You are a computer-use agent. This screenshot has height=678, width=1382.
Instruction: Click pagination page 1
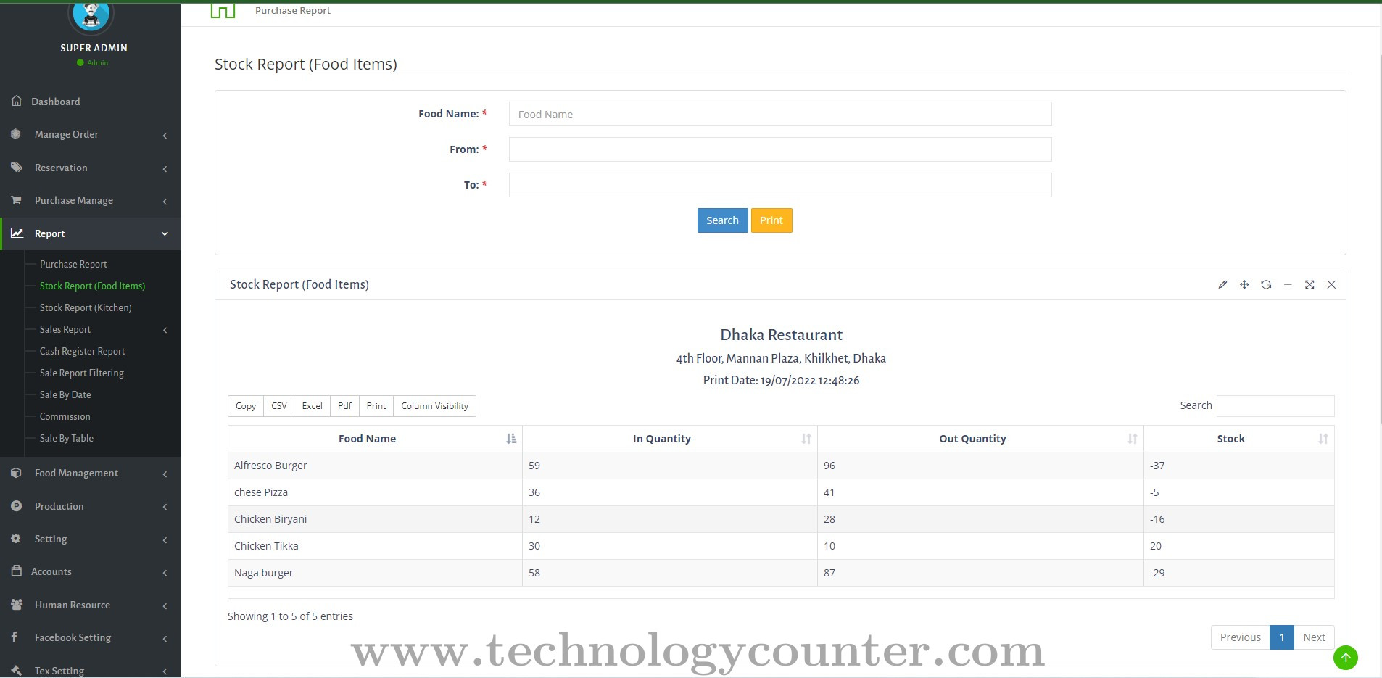[1282, 637]
